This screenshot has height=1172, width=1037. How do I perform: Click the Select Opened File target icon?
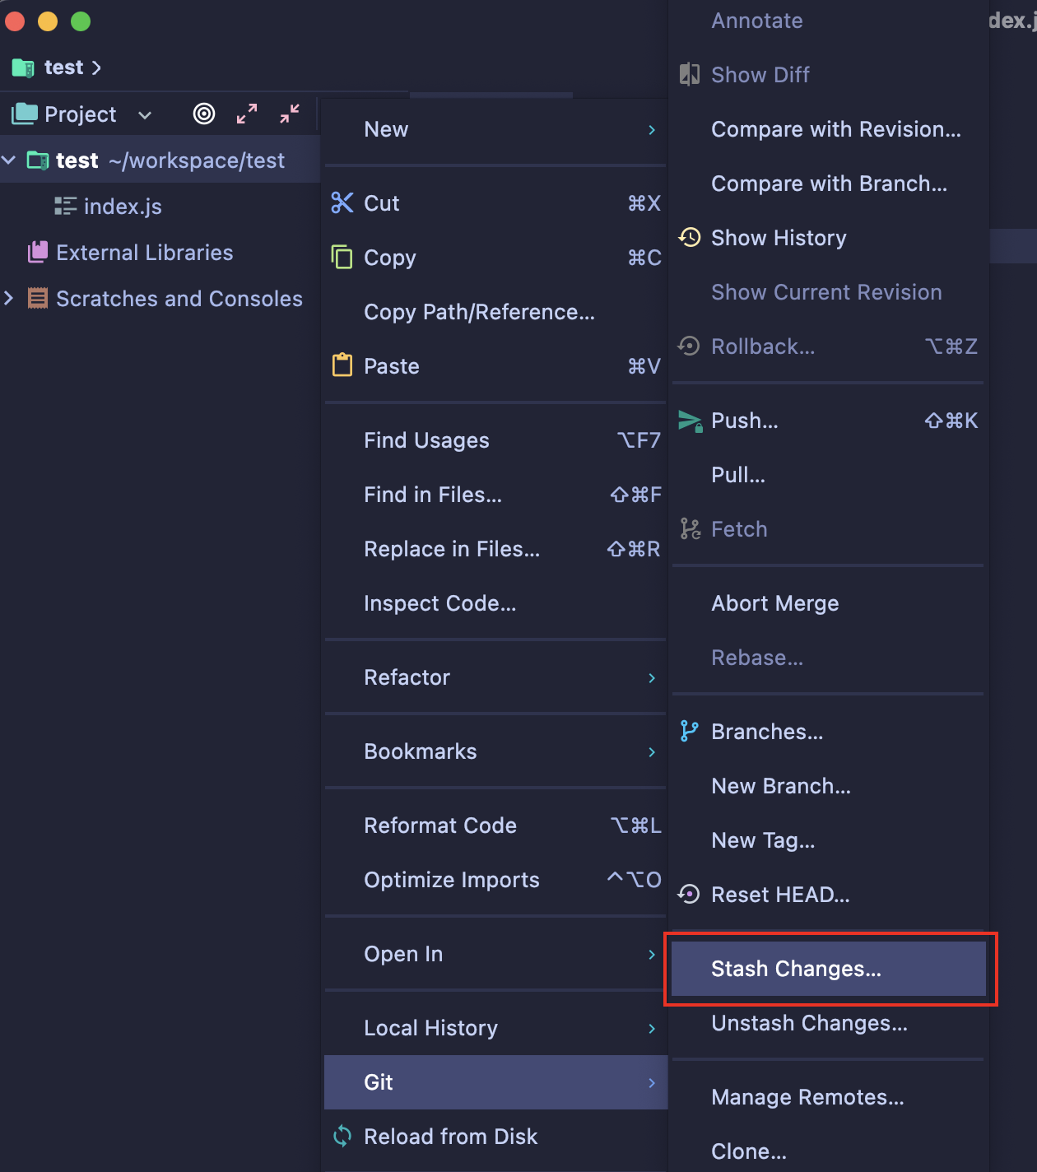[x=203, y=114]
